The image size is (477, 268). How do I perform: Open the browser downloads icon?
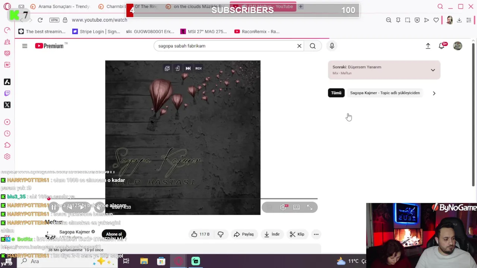coord(459,20)
